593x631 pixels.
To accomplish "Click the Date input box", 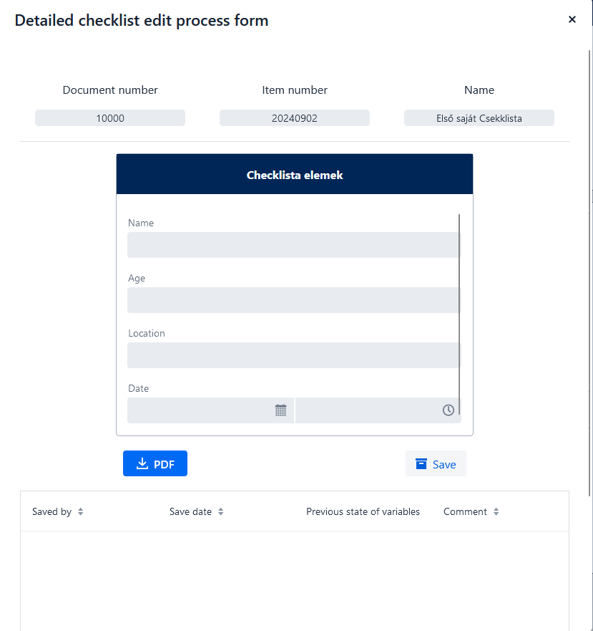I will pyautogui.click(x=211, y=410).
